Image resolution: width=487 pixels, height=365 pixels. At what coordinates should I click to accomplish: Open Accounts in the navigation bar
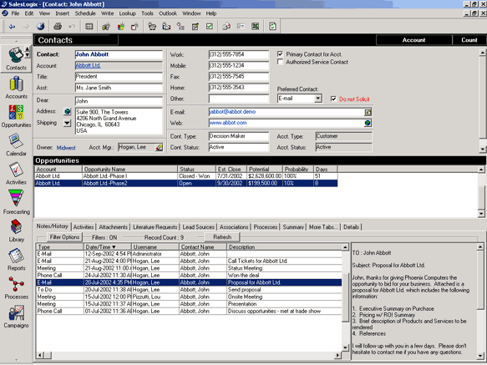[16, 88]
